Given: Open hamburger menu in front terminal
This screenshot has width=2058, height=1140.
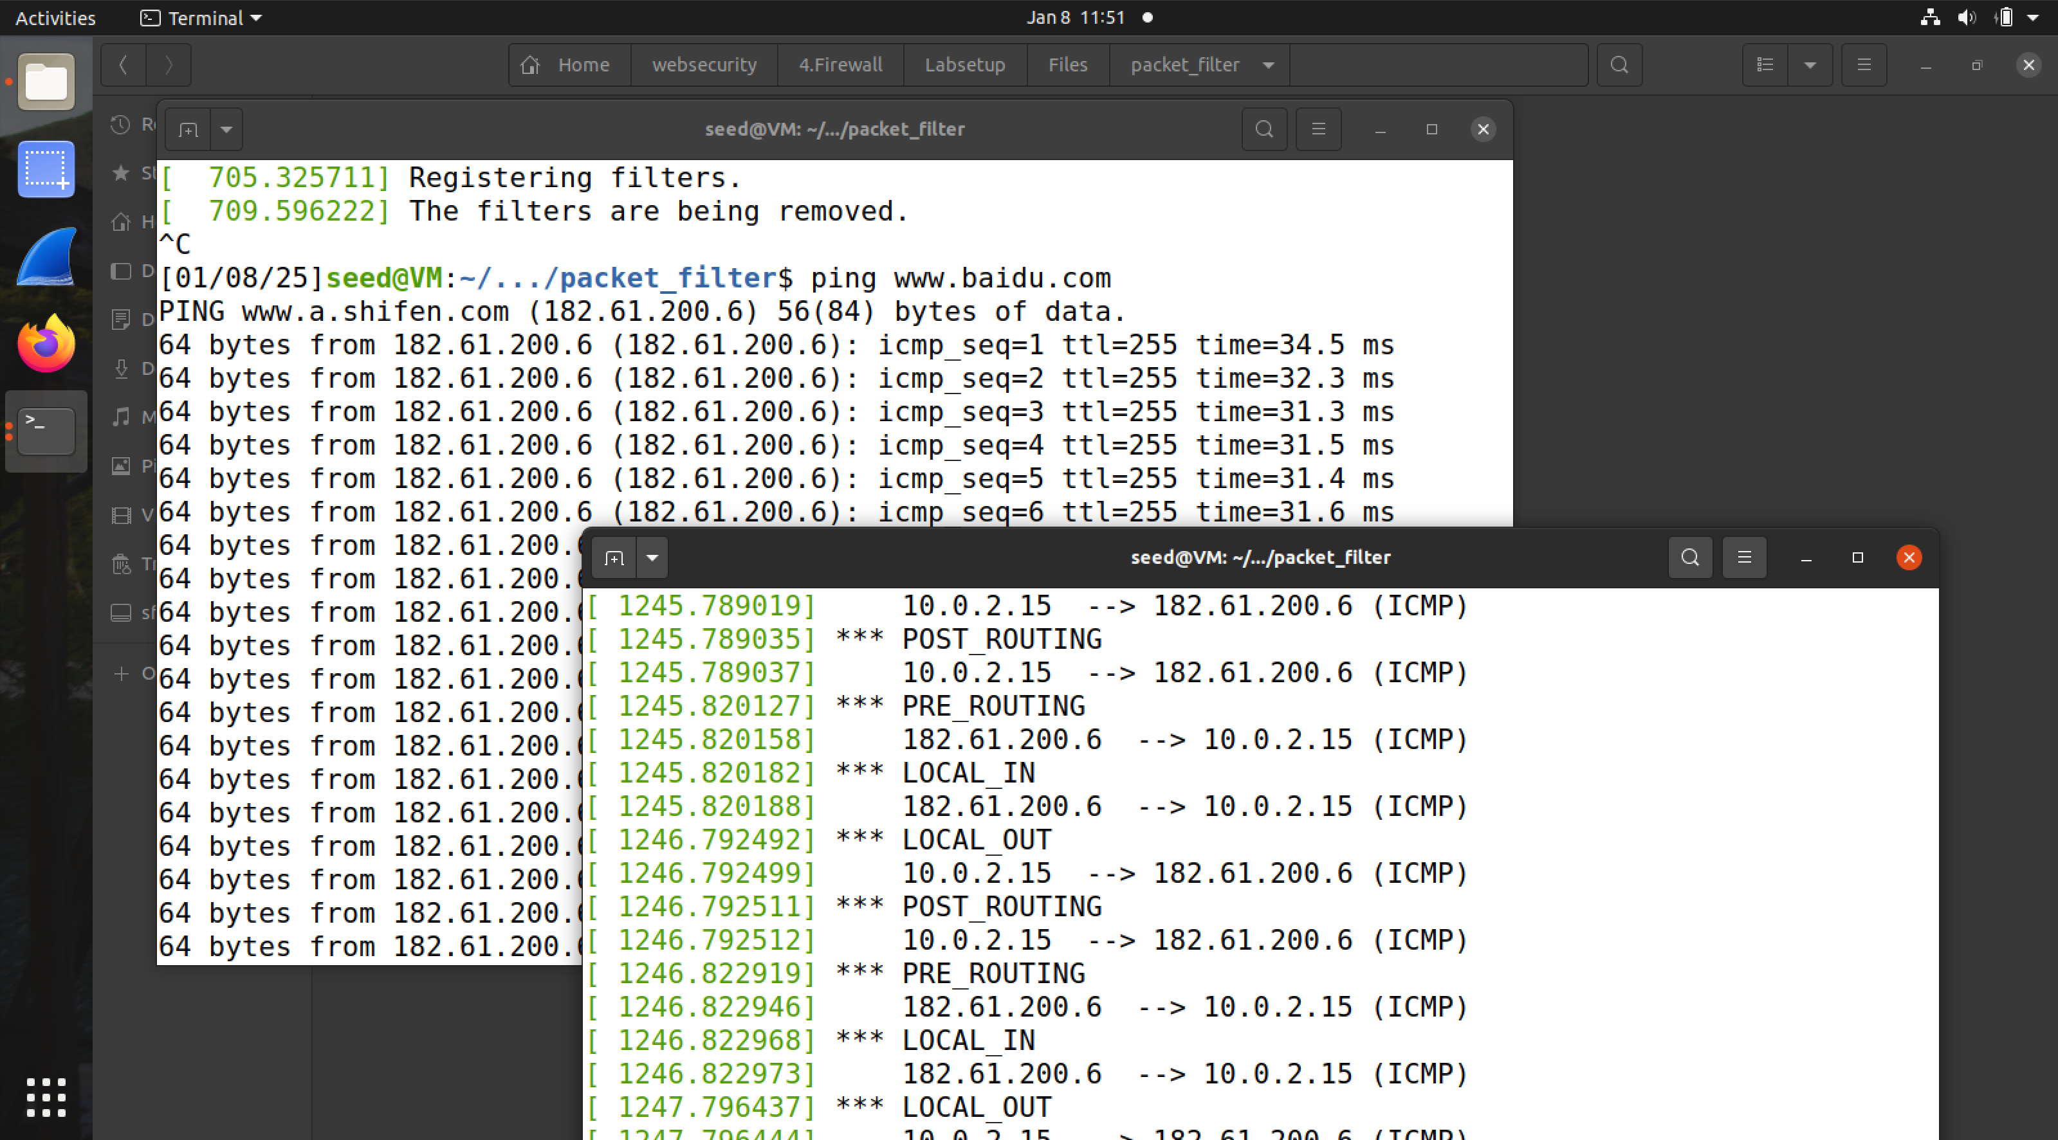Looking at the screenshot, I should click(1744, 557).
